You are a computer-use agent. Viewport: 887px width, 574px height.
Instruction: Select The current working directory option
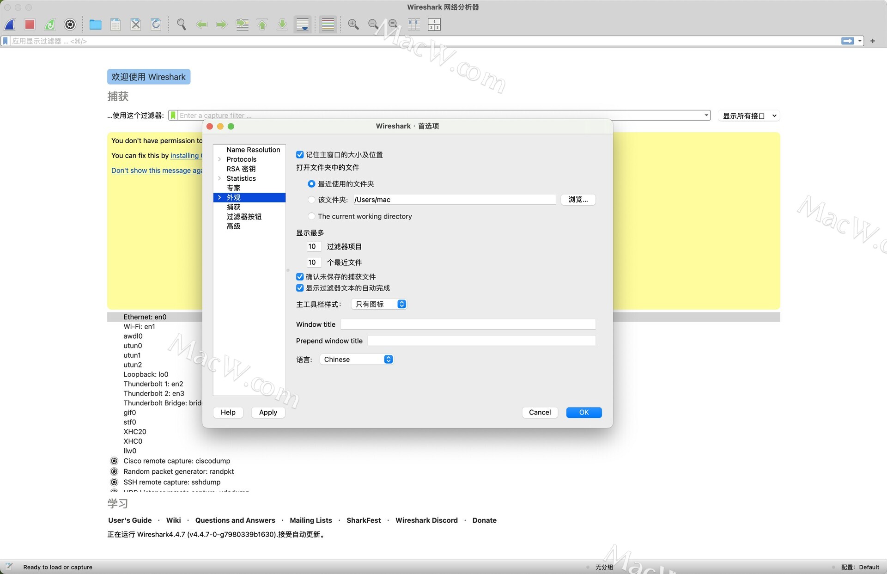tap(311, 216)
